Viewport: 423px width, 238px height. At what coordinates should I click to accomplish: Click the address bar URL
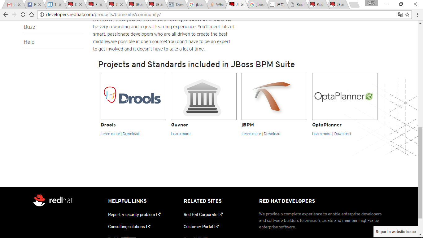pos(103,15)
